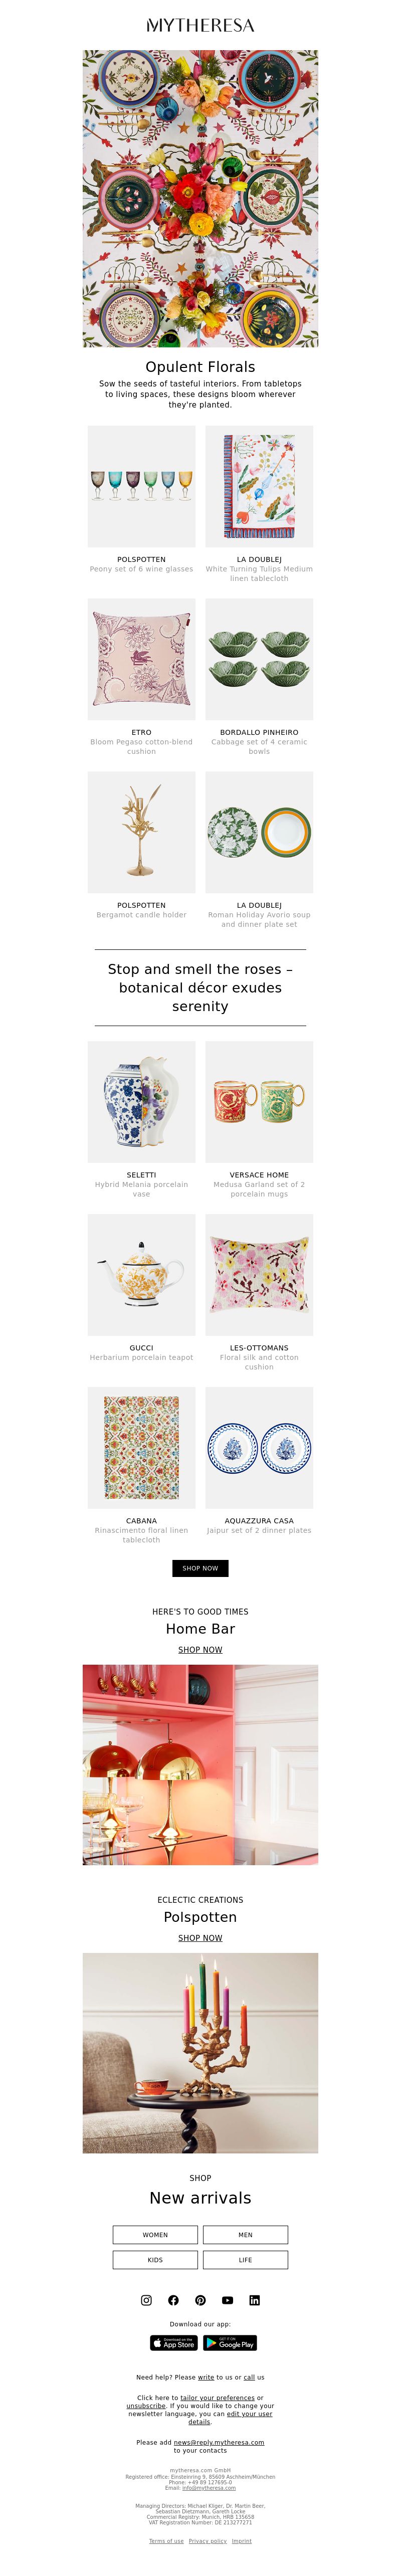401x2576 pixels.
Task: Select the KIDS category button
Action: [x=155, y=2259]
